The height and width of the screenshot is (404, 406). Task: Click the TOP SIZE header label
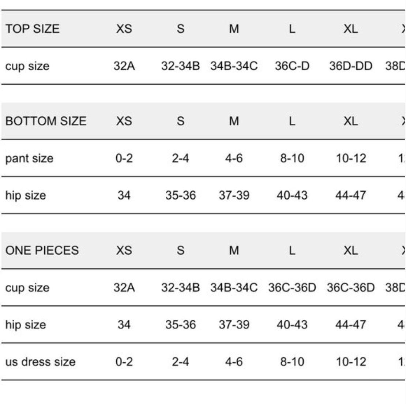coord(32,29)
